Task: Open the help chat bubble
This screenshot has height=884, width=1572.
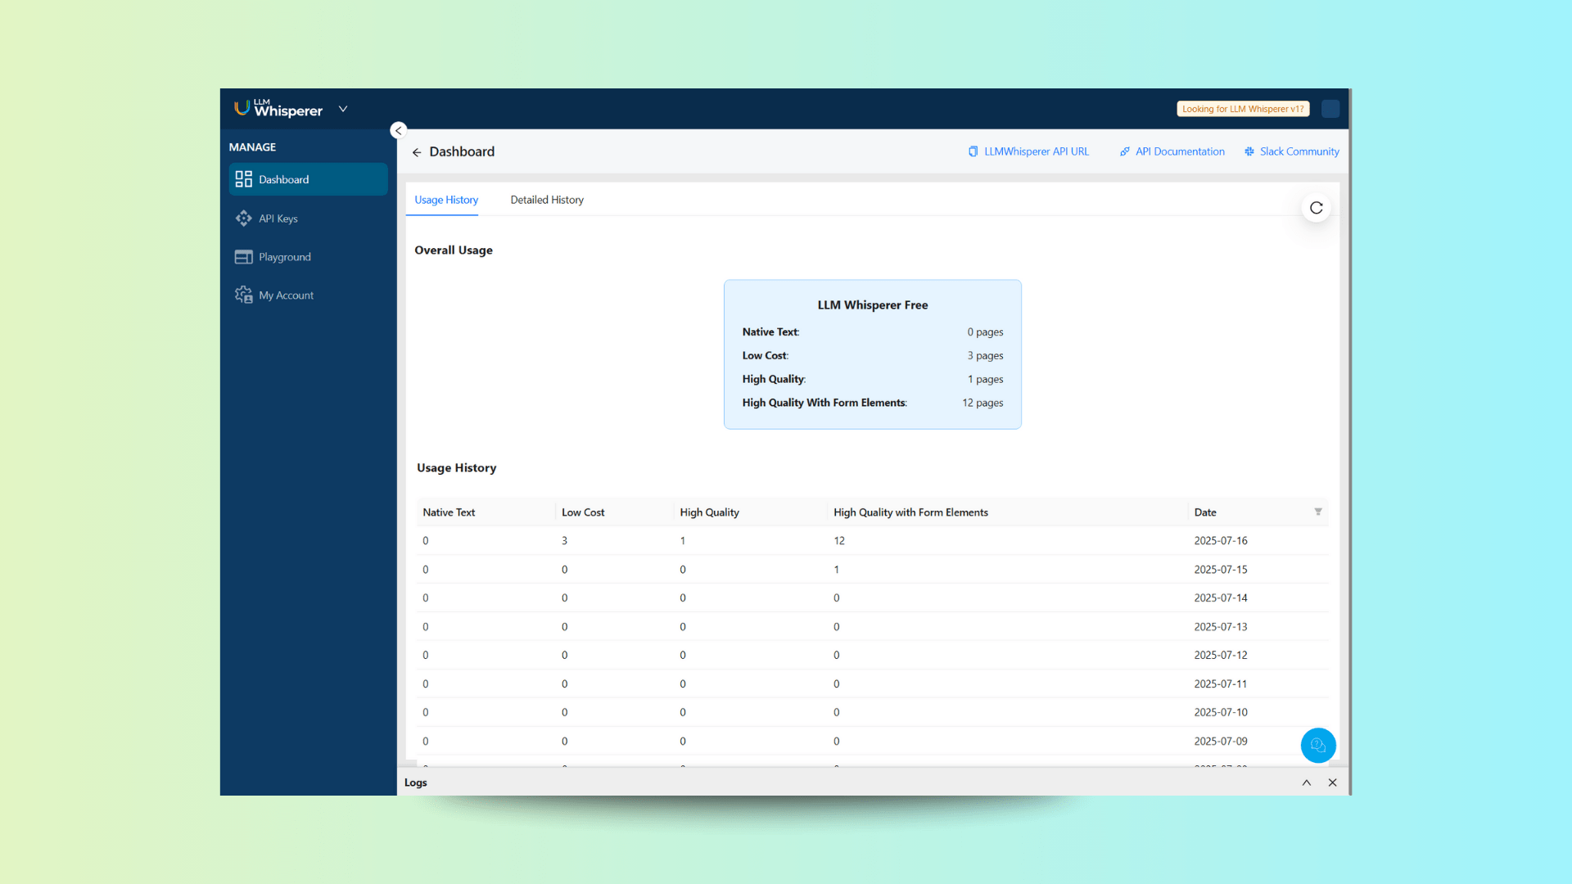Action: tap(1318, 746)
